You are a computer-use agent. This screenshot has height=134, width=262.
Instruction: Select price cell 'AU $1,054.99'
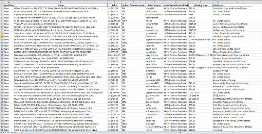tap(114, 55)
